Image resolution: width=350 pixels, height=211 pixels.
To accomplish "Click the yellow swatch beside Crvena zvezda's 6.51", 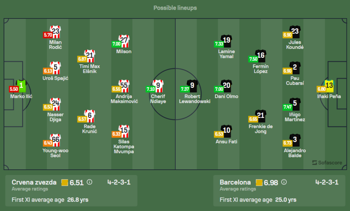I will [64, 182].
